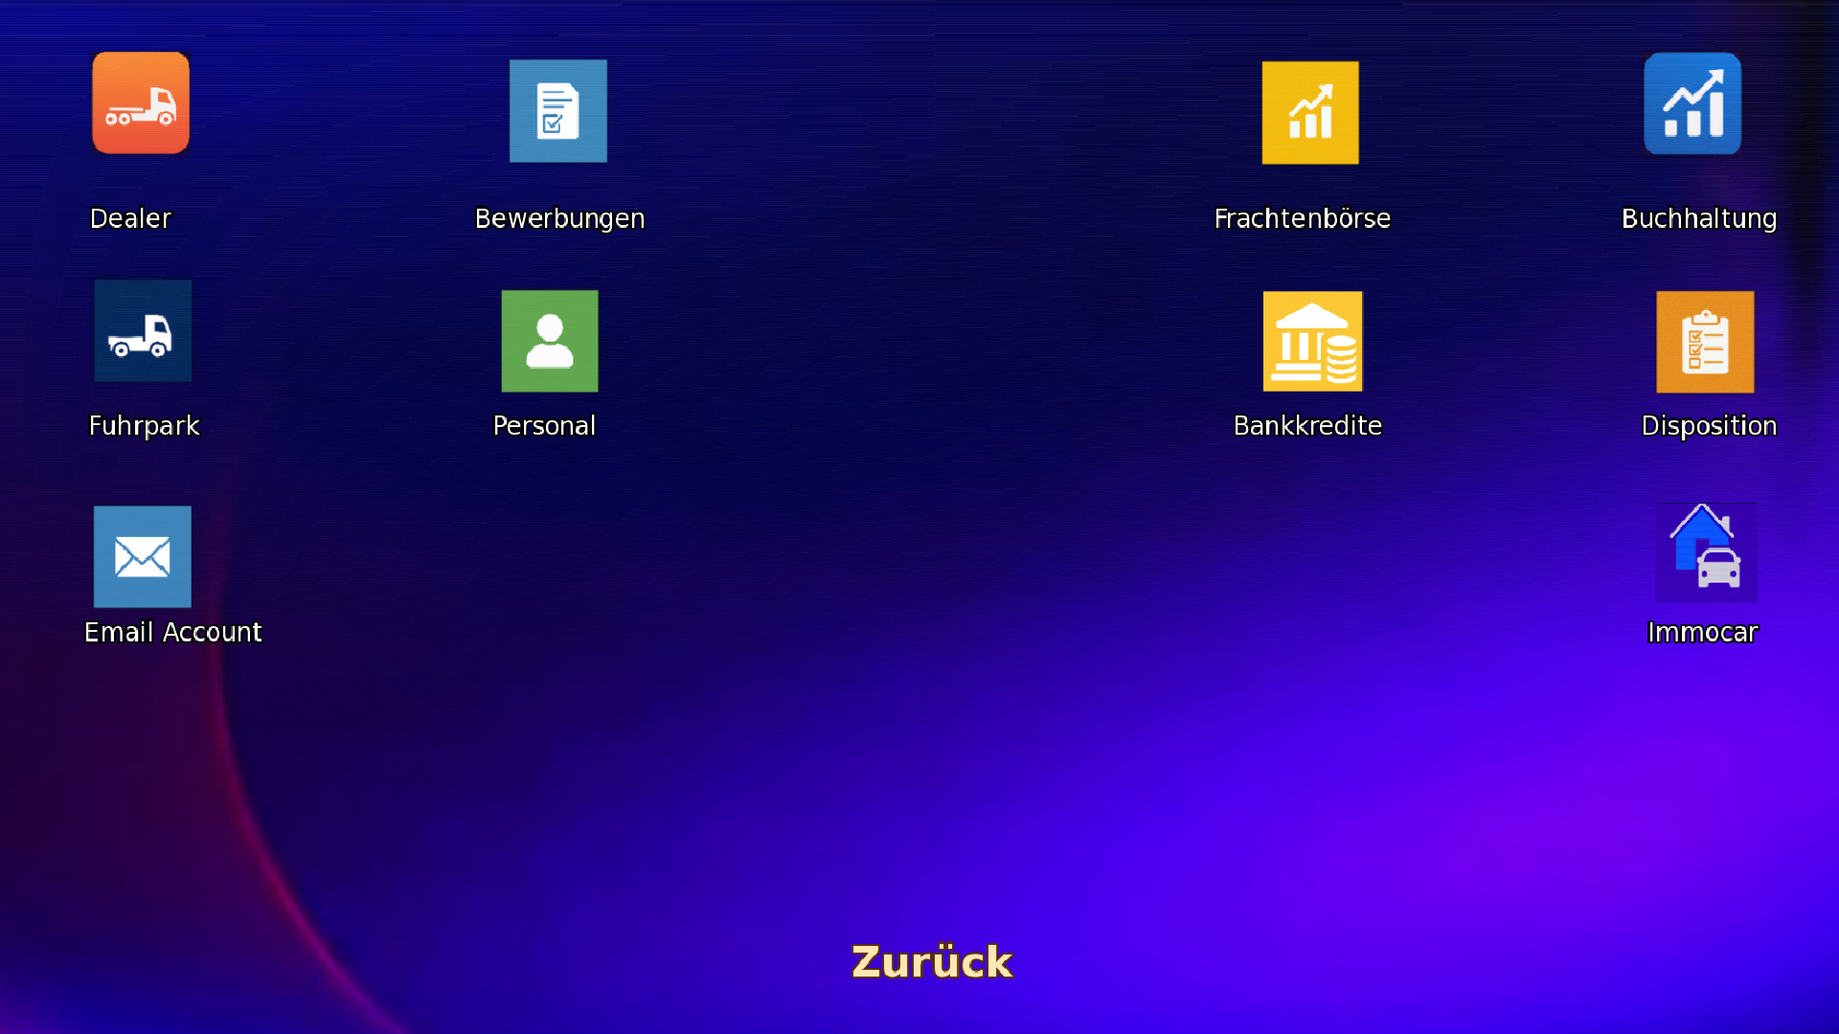Launch the yellow Frachtenbörse chart icon
This screenshot has height=1034, width=1839.
click(x=1310, y=113)
